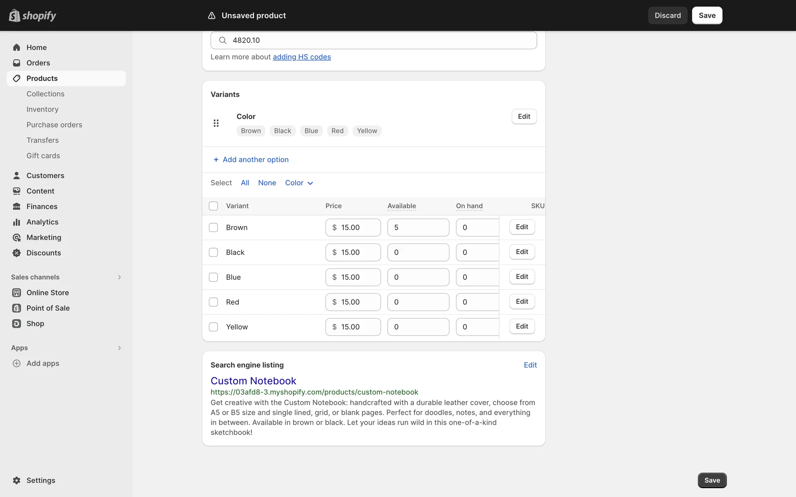Click the Available quantity field for Black
This screenshot has height=497, width=796.
[418, 253]
